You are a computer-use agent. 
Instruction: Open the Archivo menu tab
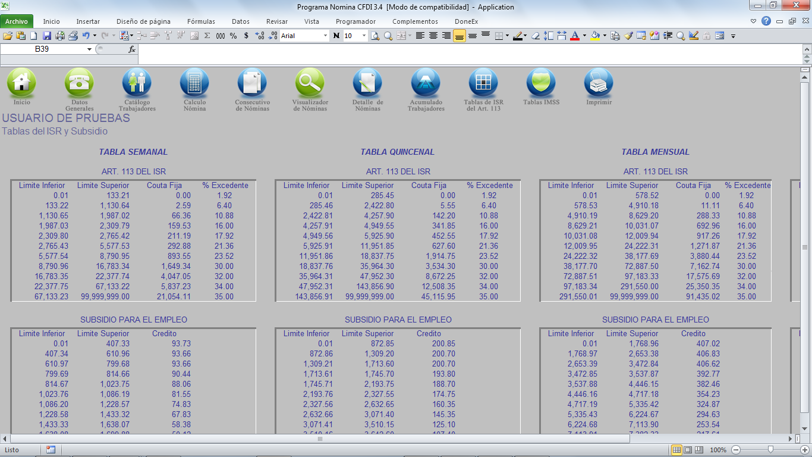click(17, 21)
